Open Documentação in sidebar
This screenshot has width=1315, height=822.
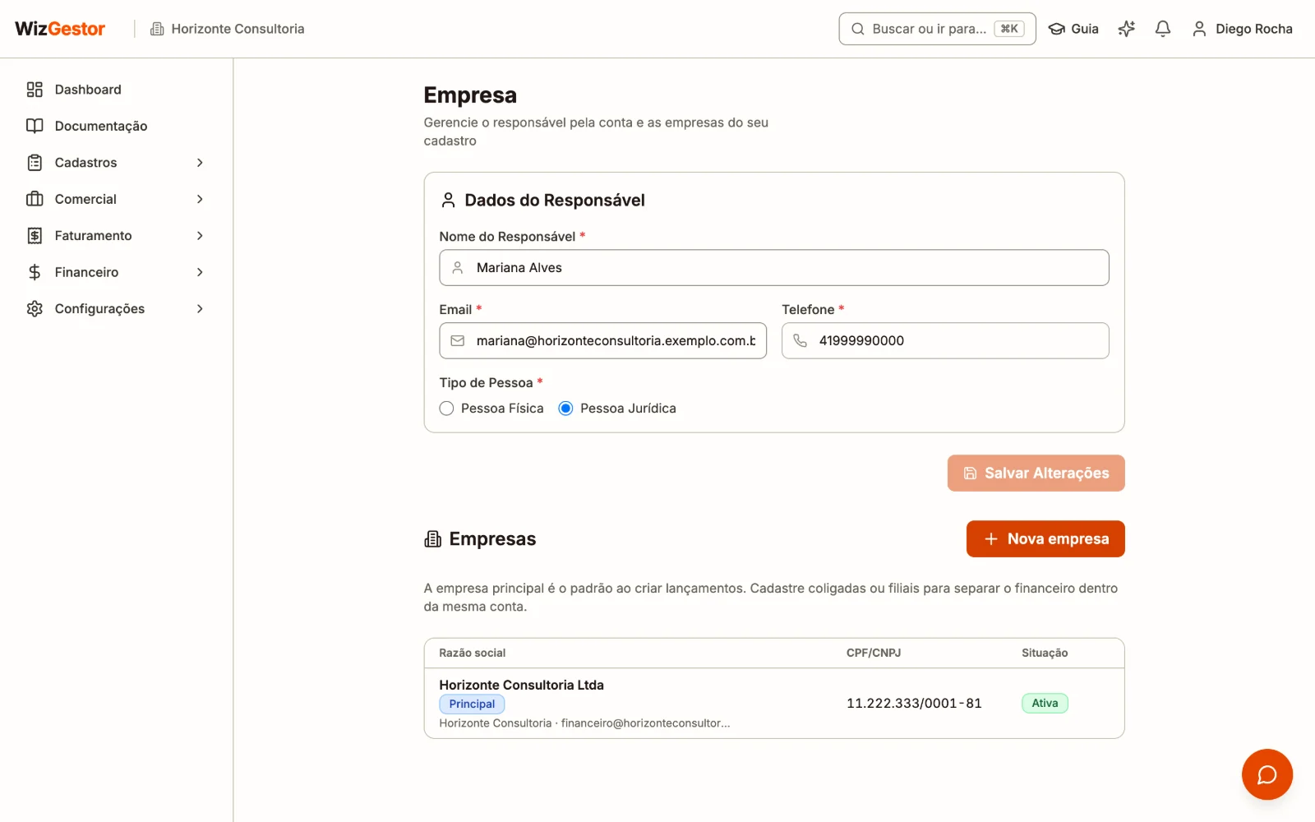click(x=116, y=126)
